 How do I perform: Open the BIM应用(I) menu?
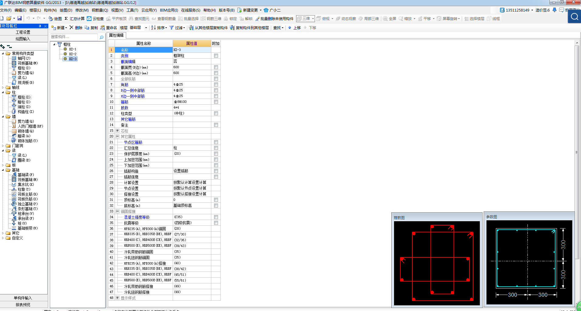[169, 10]
